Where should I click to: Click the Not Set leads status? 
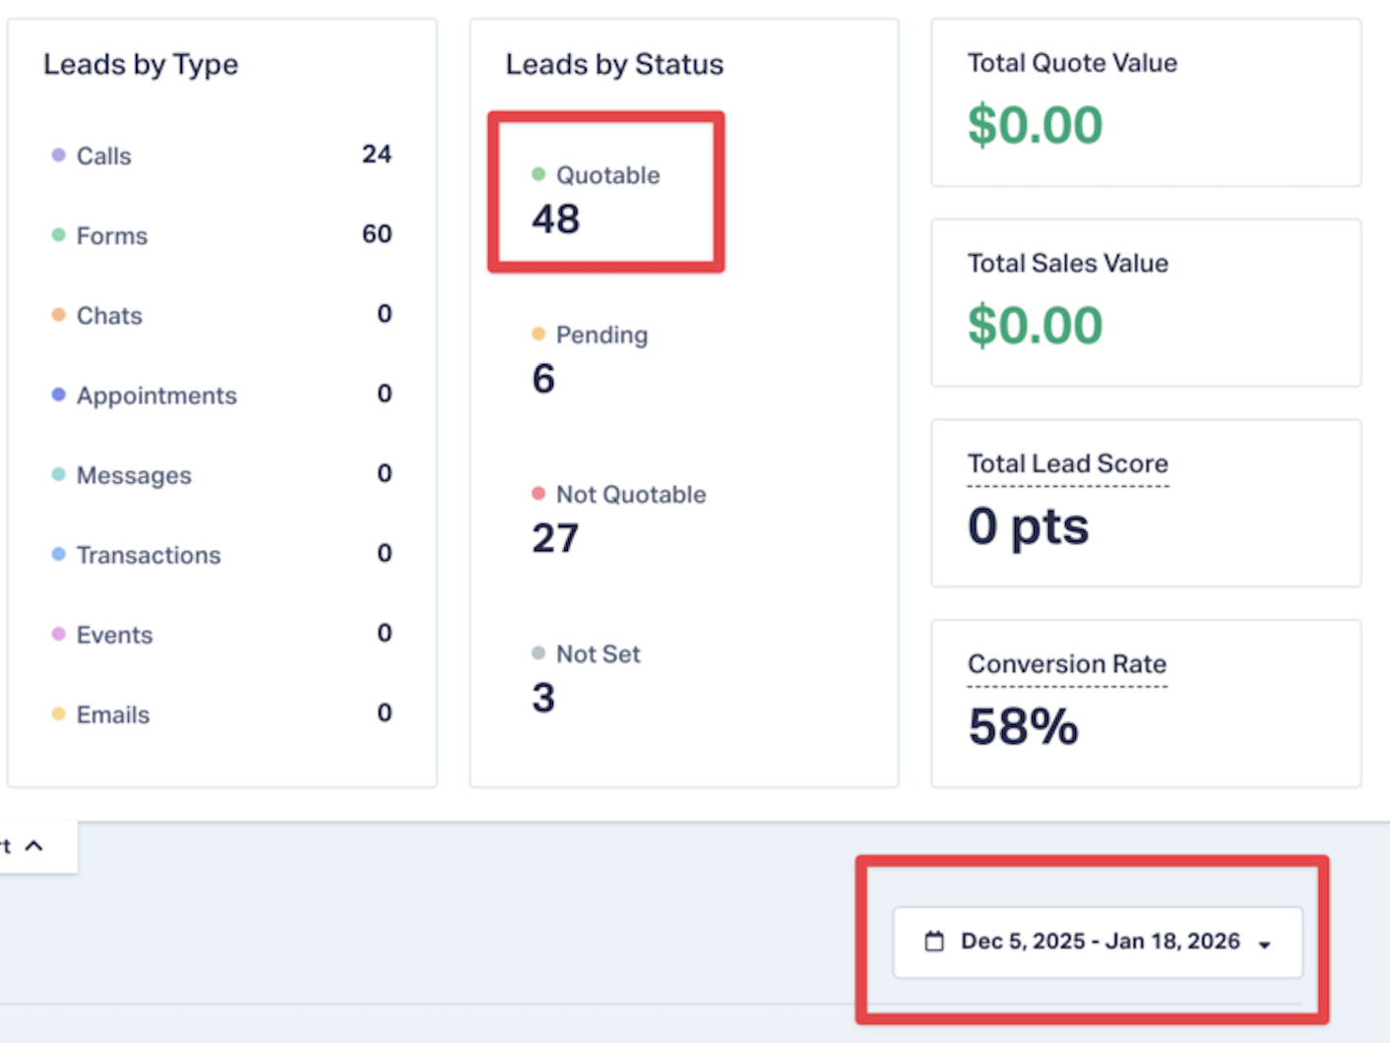click(598, 654)
